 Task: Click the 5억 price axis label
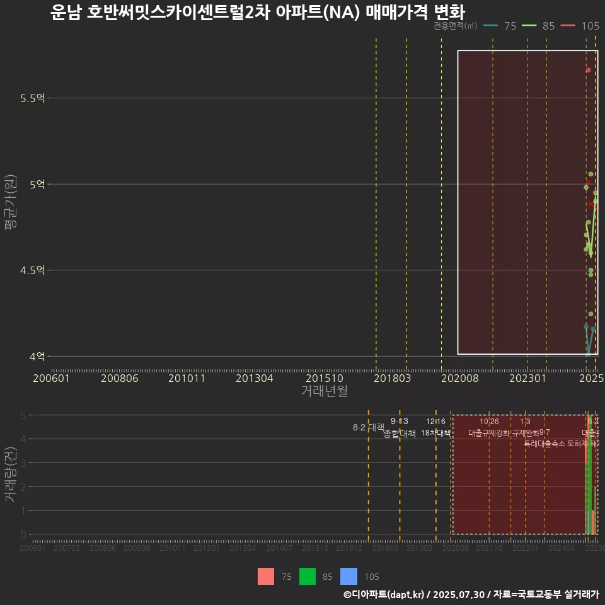pyautogui.click(x=37, y=185)
